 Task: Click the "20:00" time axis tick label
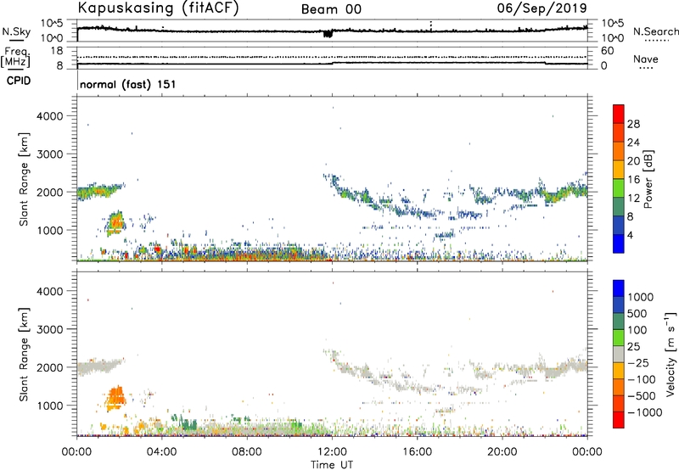(x=502, y=452)
